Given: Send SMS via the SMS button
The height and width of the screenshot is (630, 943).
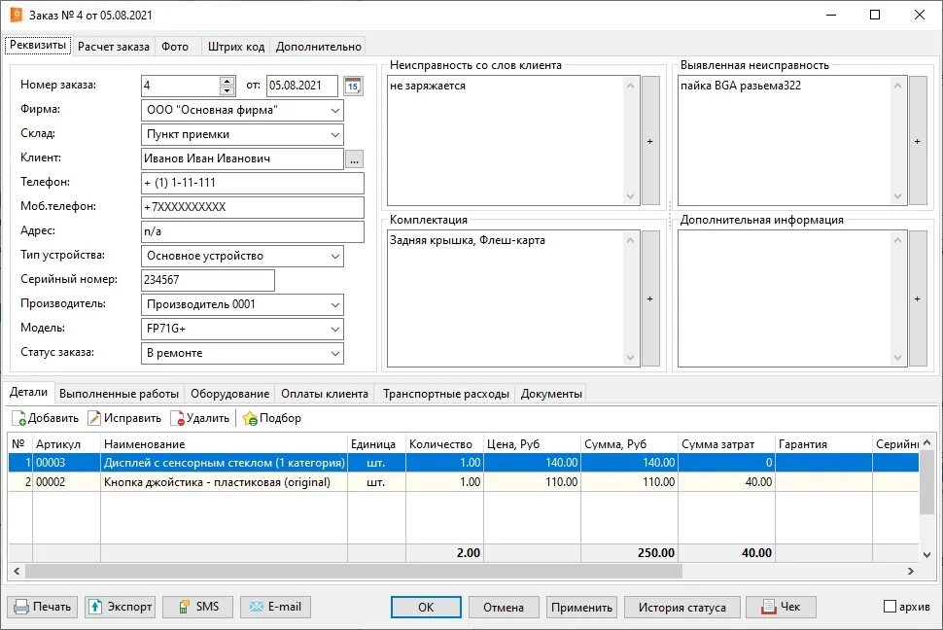Looking at the screenshot, I should (x=198, y=607).
